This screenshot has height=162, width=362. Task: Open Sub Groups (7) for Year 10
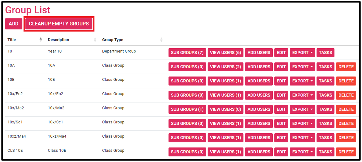click(x=187, y=53)
